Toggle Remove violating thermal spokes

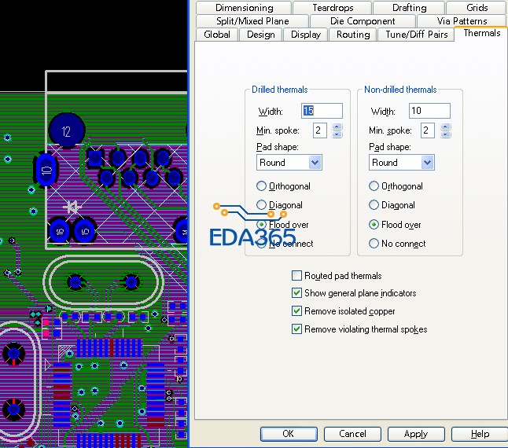(x=296, y=329)
